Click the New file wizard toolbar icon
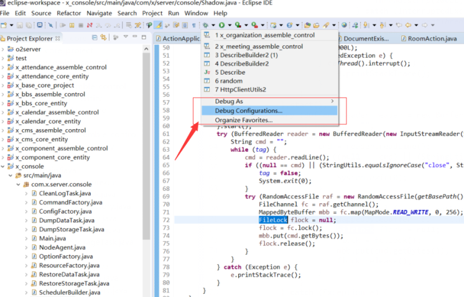The height and width of the screenshot is (297, 464). tap(4, 25)
